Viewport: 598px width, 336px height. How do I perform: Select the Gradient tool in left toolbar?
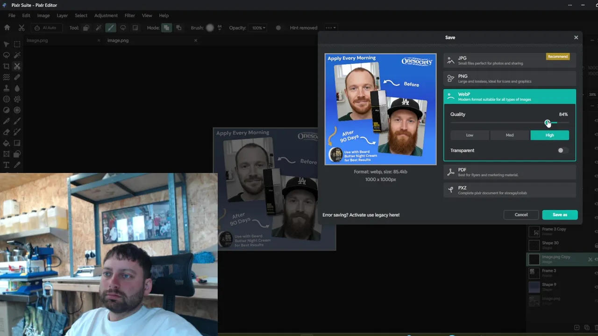pos(17,143)
